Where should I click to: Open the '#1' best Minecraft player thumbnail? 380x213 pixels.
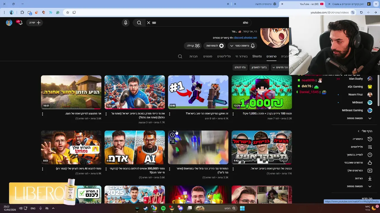(198, 92)
